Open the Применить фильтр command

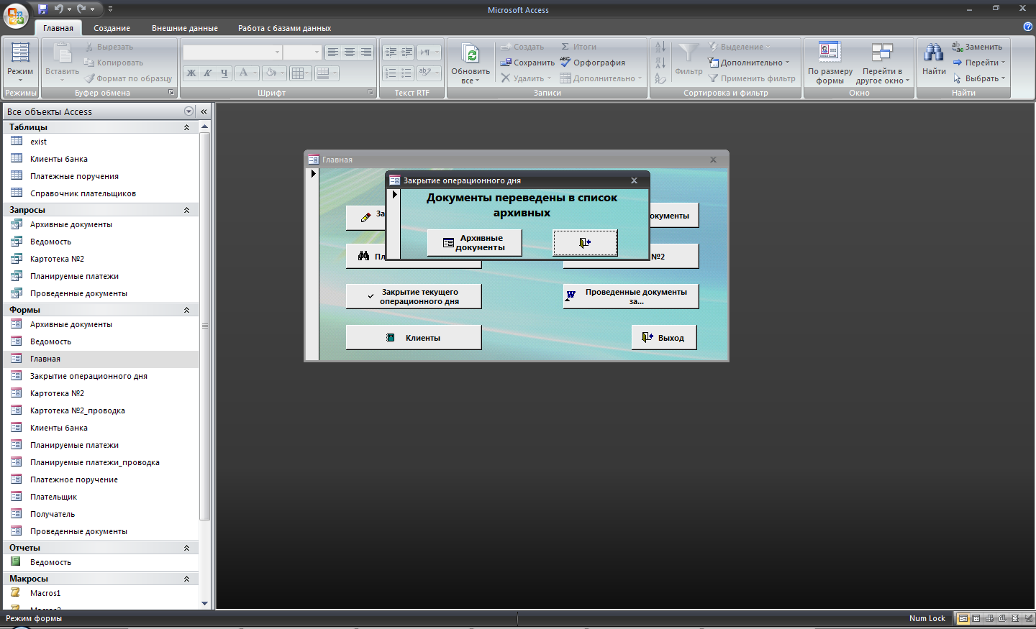point(752,78)
